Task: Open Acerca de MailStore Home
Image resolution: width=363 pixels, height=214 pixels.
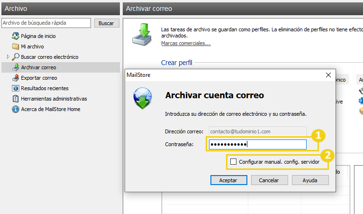Action: pyautogui.click(x=50, y=109)
